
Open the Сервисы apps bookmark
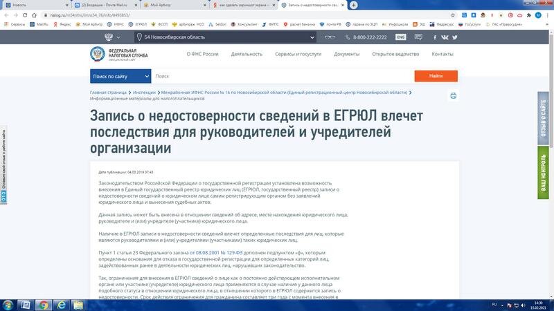pyautogui.click(x=15, y=24)
